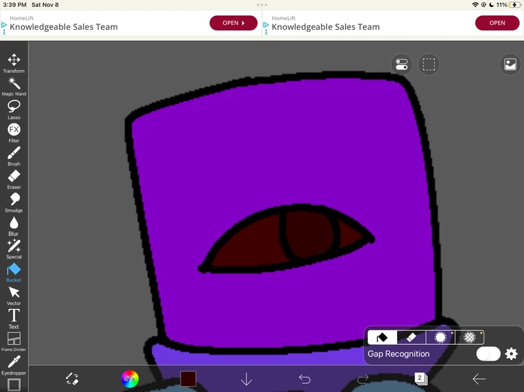Tap the dark red eye fill on canvas
This screenshot has height=392, width=524.
pos(254,244)
